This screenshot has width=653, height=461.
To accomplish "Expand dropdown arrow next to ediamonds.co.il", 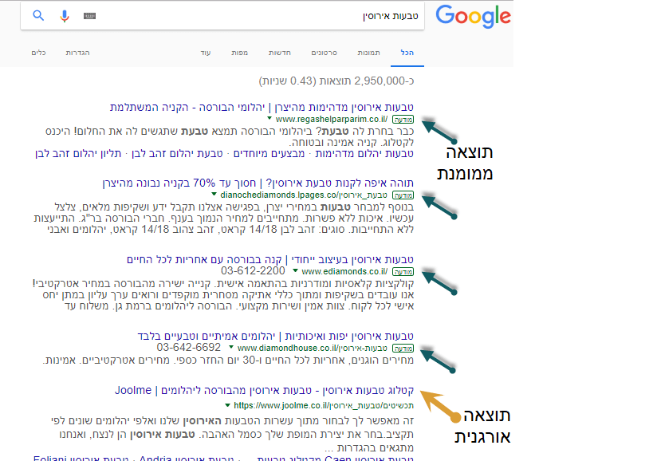I will pos(295,270).
